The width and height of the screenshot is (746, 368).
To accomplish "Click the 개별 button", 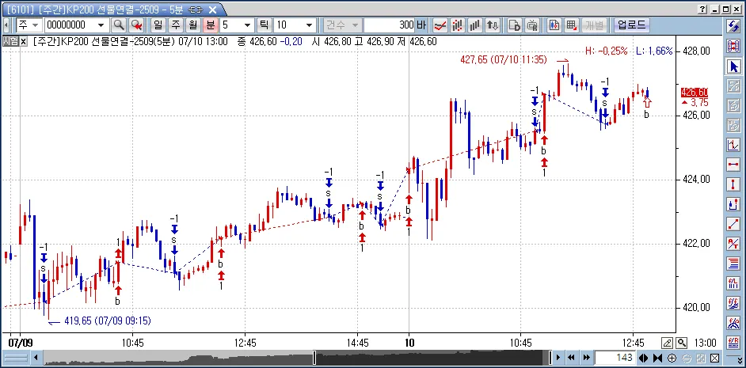I will coord(595,25).
